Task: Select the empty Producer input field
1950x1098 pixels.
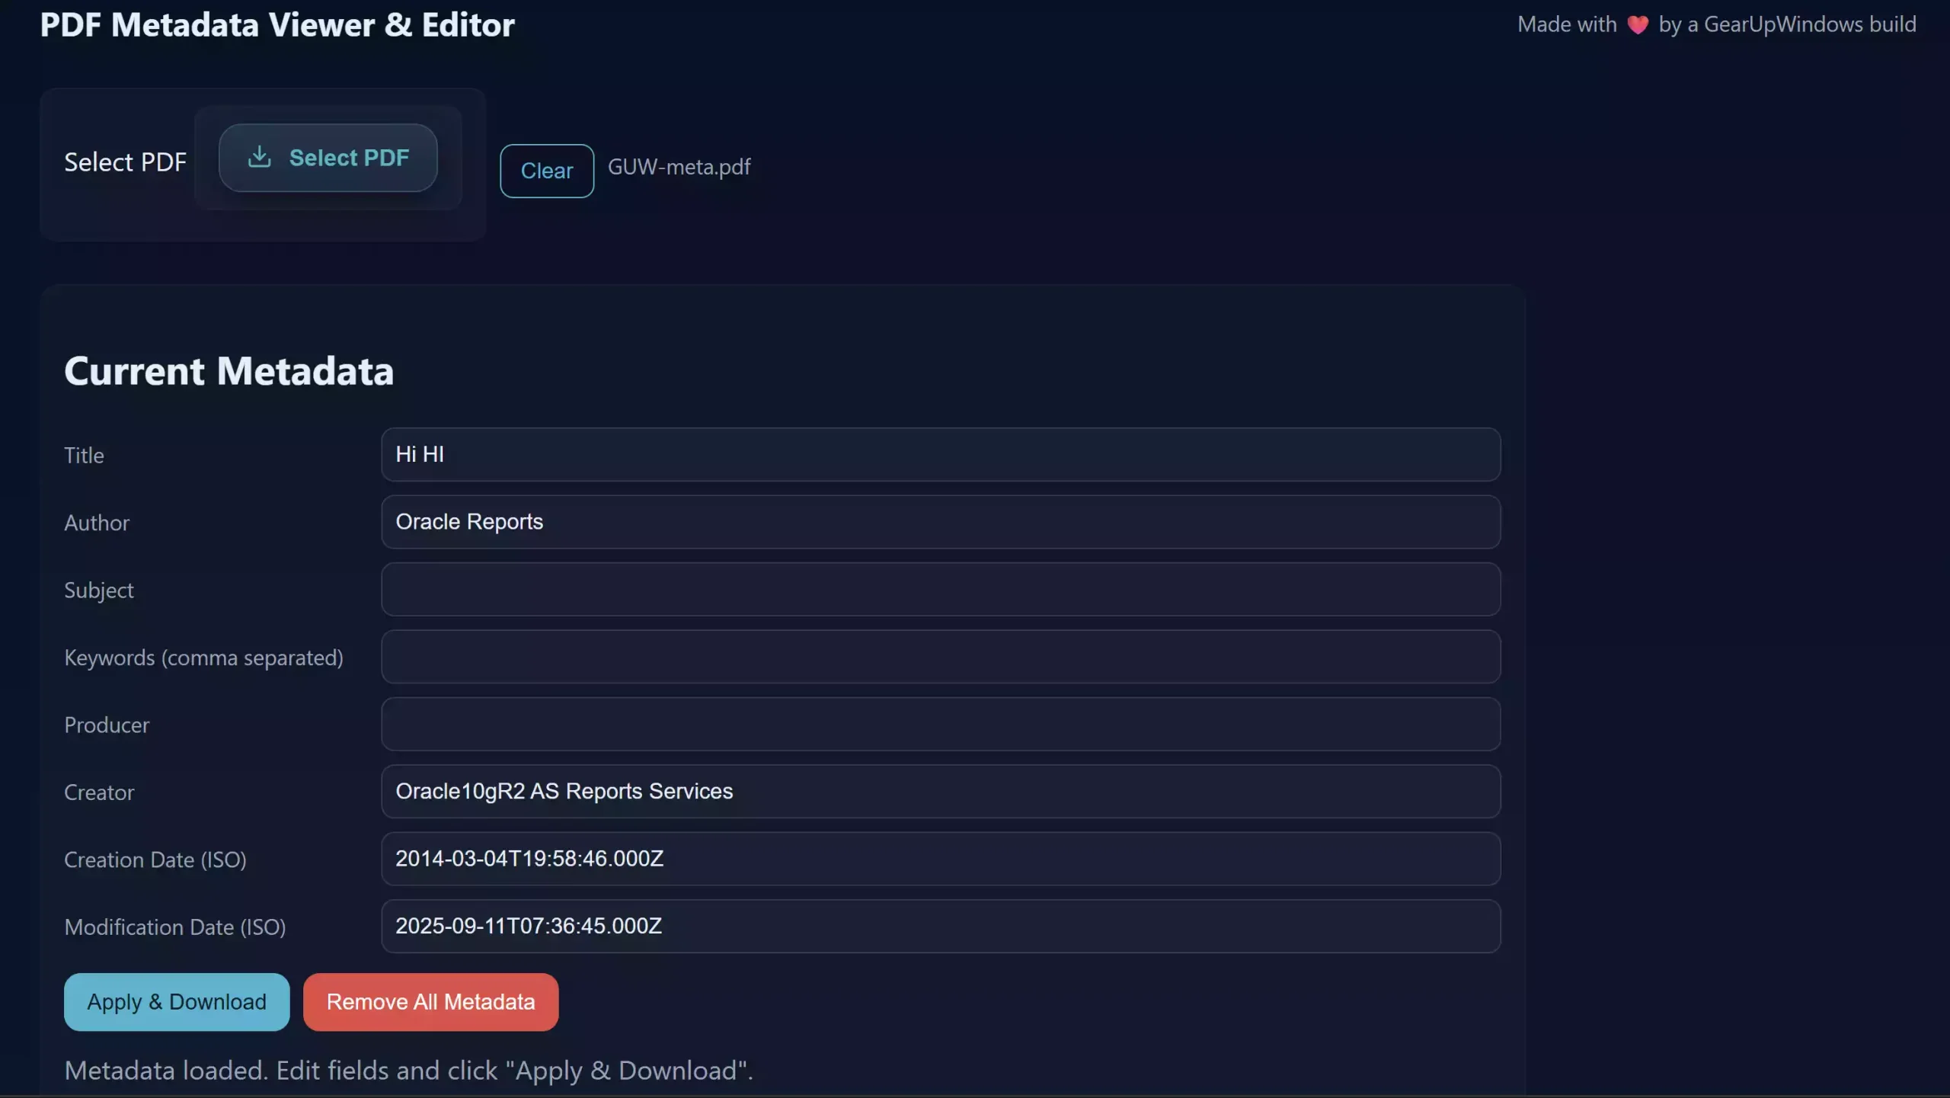Action: 940,724
